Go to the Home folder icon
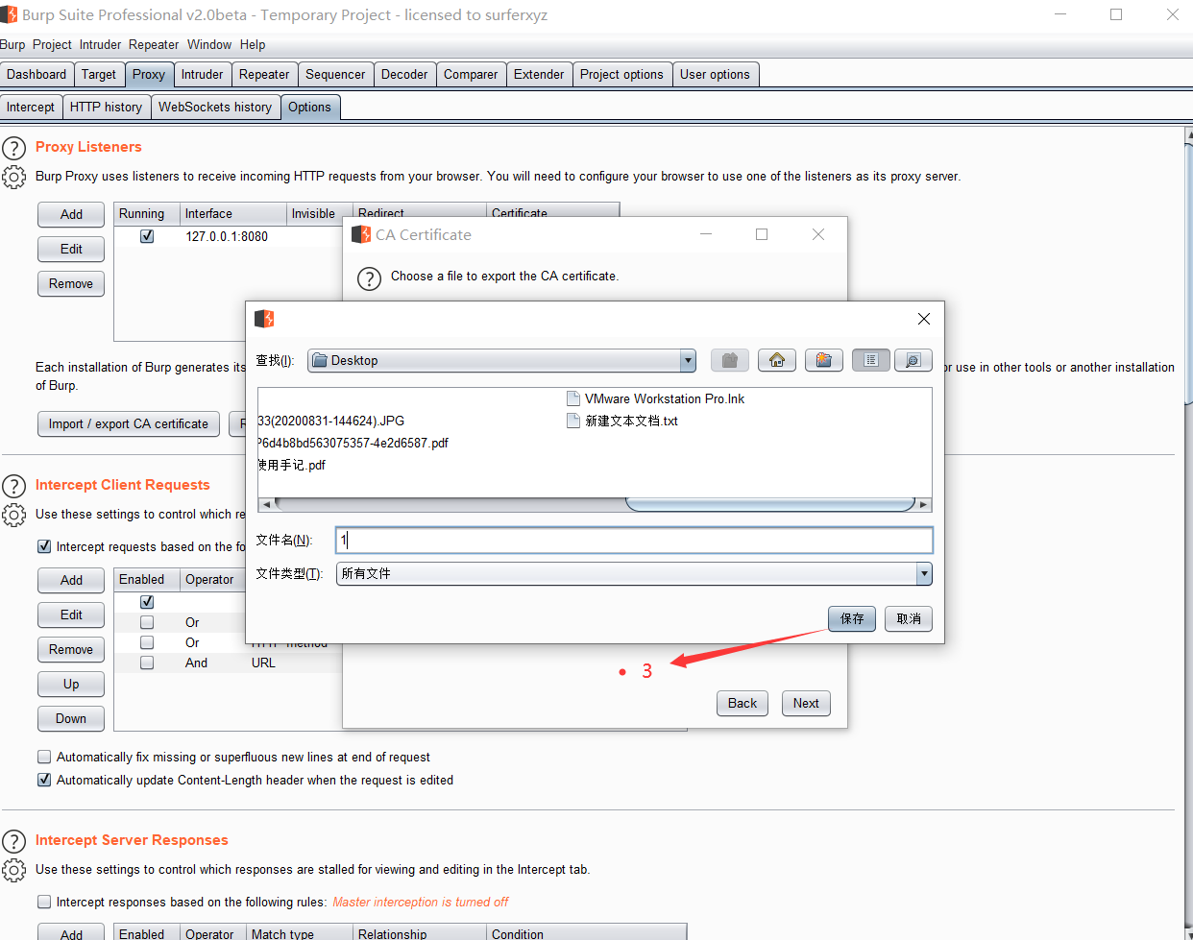Viewport: 1193px width, 940px height. point(777,360)
